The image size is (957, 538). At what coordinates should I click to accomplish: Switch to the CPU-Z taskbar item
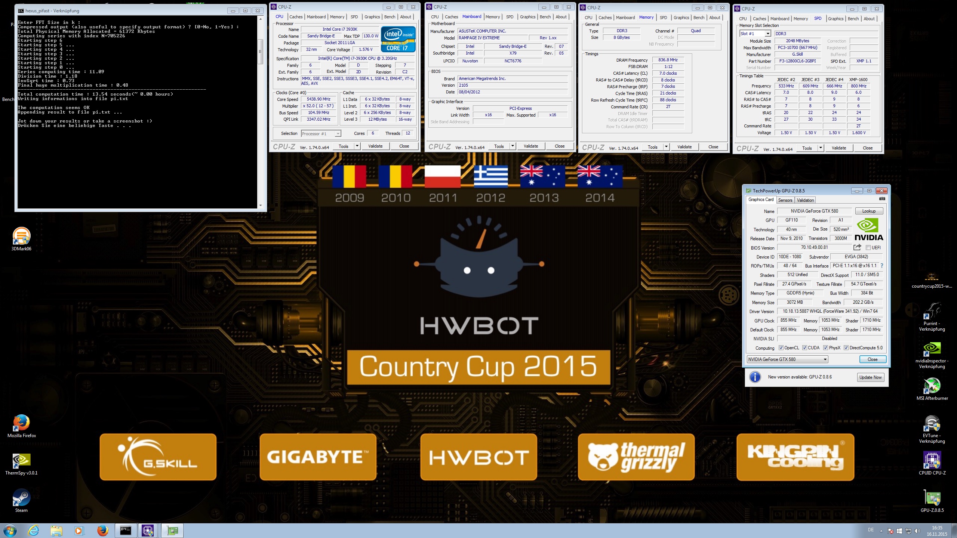[x=148, y=531]
